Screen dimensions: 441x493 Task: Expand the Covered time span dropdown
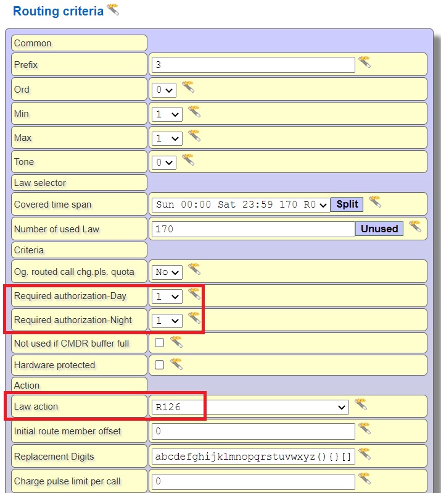point(241,204)
